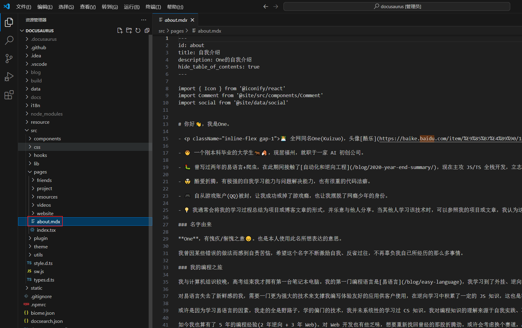
Task: Open the 选择(S) menu
Action: tap(66, 7)
